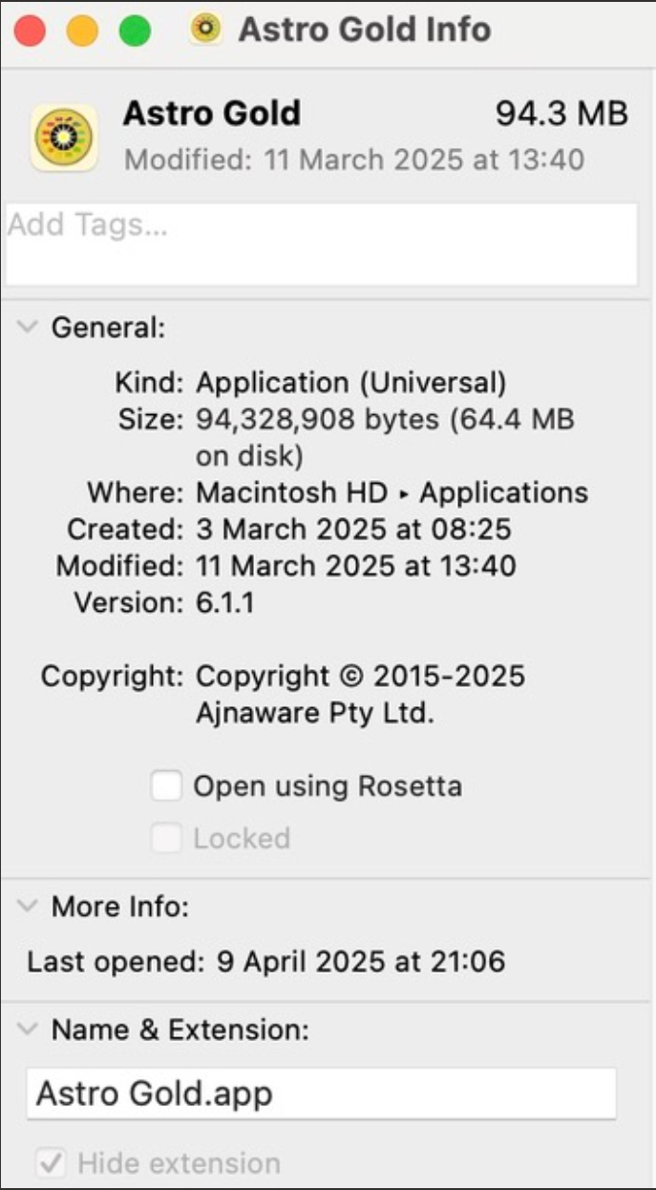This screenshot has height=1190, width=656.
Task: Click the Astro Gold title bar proxy icon
Action: pos(205,30)
